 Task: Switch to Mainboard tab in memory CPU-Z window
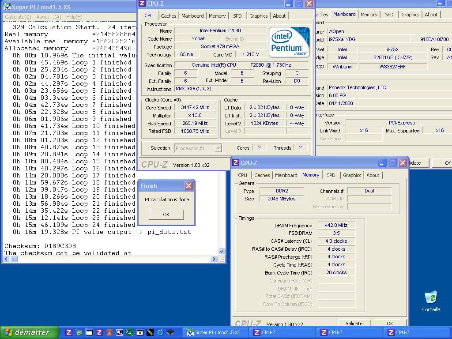point(286,175)
